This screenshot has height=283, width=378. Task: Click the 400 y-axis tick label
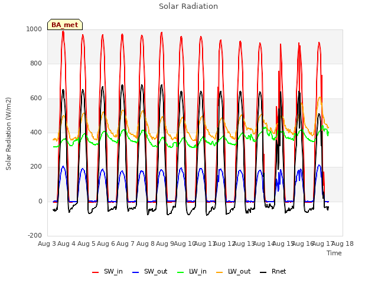coord(36,132)
